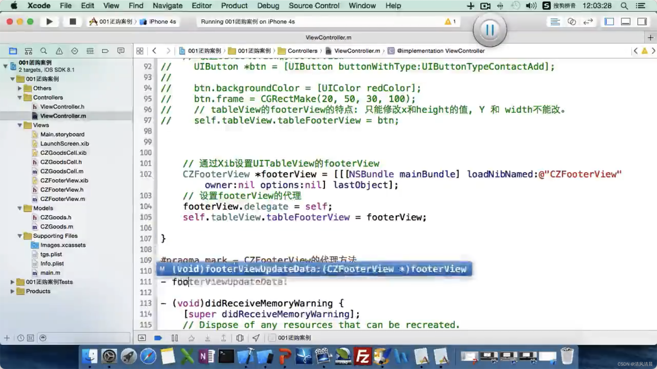Click the Run button to build project

coord(49,21)
